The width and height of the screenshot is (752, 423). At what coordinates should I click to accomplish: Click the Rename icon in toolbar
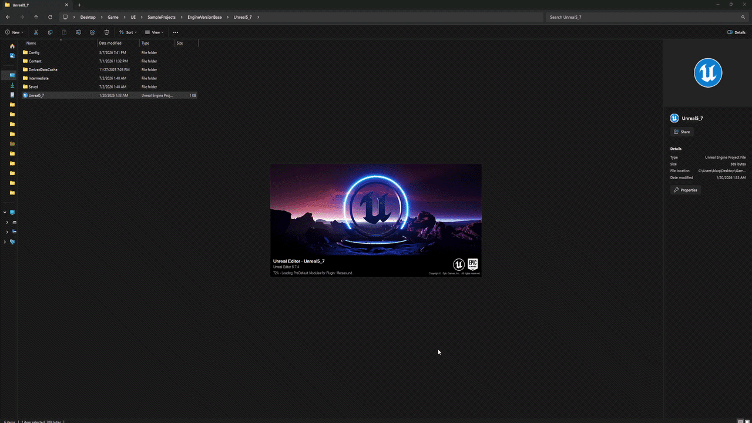click(78, 32)
